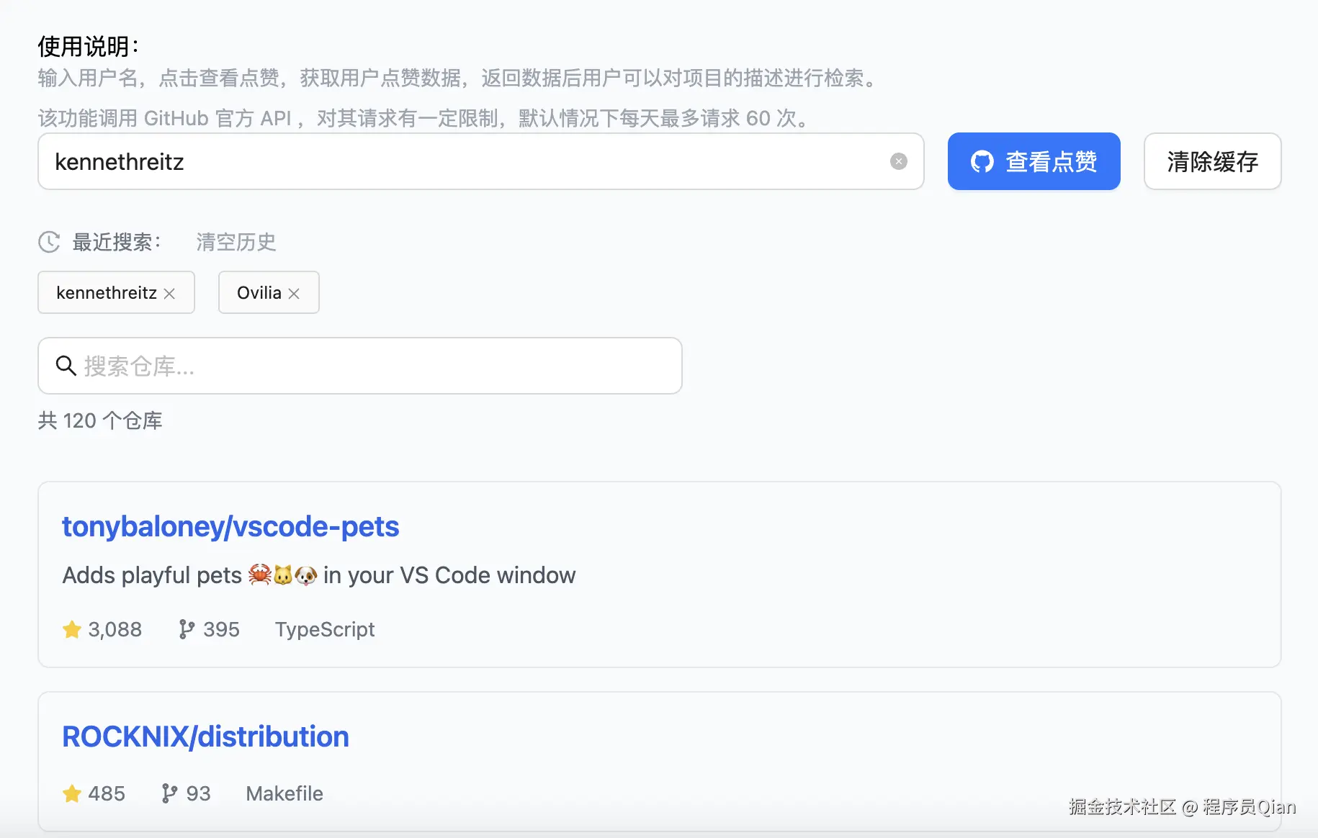
Task: Open the tonybaloney/vscode-pets repository link
Action: pyautogui.click(x=230, y=526)
